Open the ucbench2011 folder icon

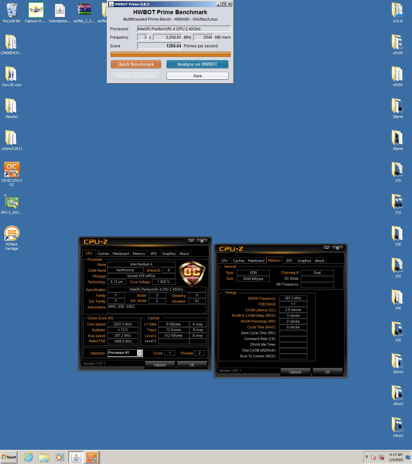(x=12, y=140)
